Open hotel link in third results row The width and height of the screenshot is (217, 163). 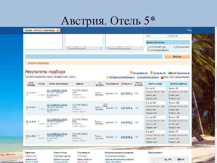[57, 122]
